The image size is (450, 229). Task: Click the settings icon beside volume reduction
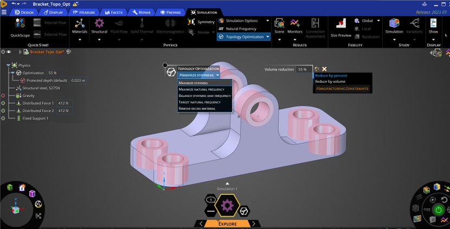tap(317, 69)
